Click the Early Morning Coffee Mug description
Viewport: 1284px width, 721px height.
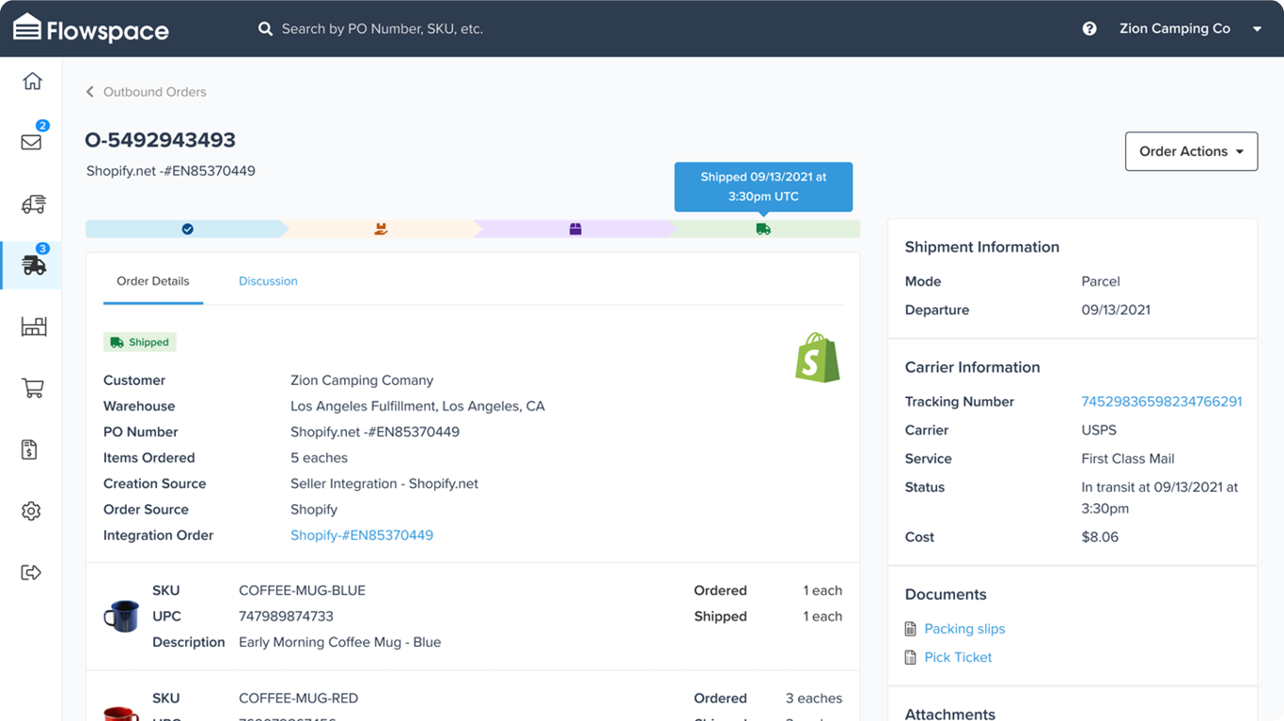coord(340,642)
